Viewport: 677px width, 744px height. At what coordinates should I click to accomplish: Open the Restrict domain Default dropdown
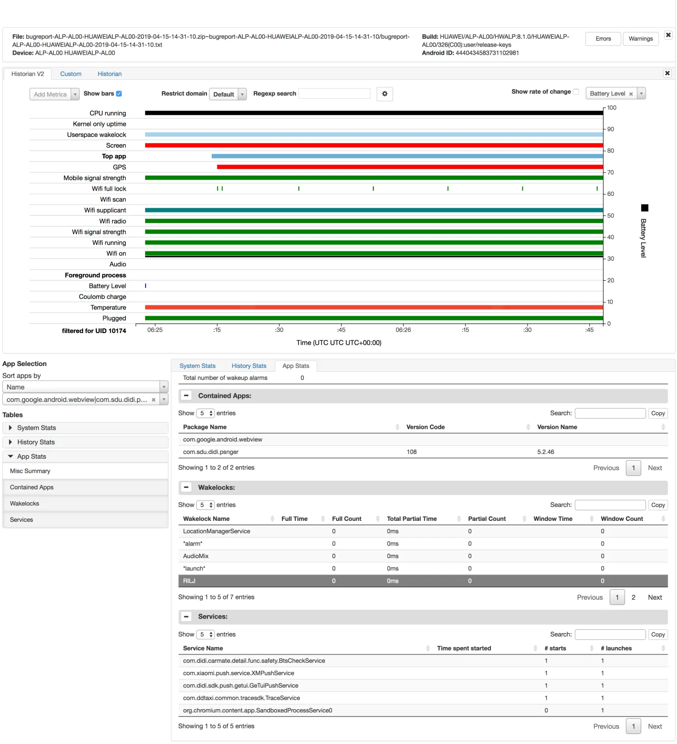point(228,94)
